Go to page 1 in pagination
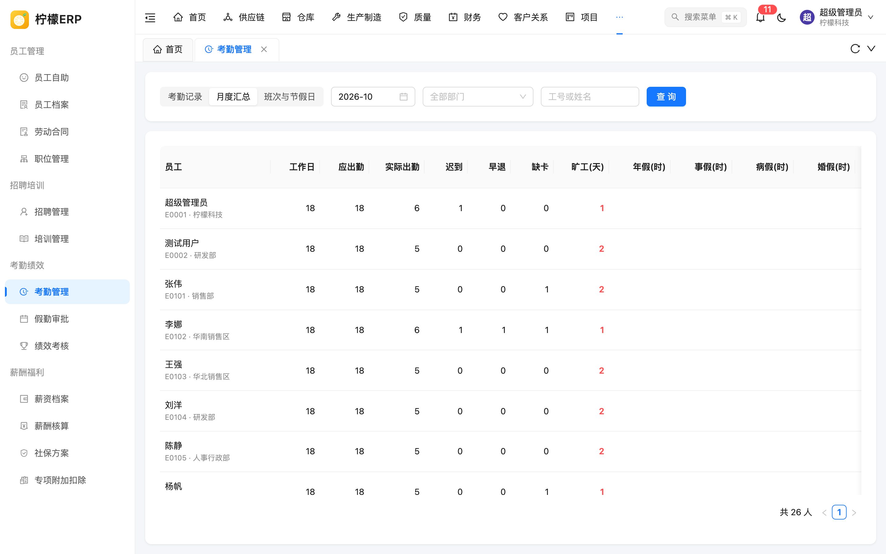 [x=839, y=512]
